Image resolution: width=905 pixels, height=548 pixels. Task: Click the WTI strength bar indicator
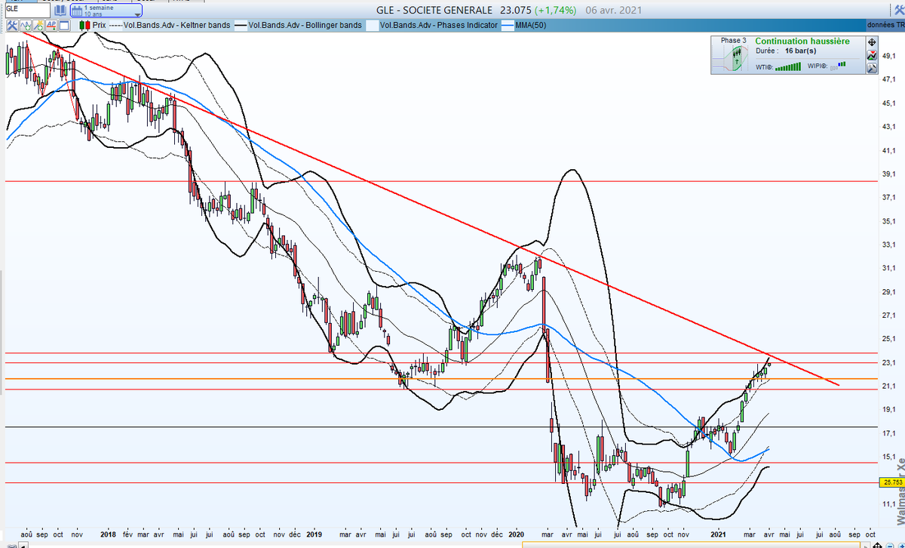click(x=790, y=66)
